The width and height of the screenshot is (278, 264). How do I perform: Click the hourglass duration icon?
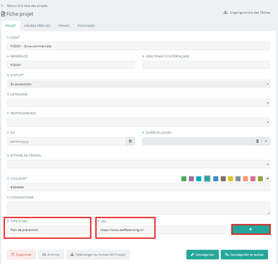pos(257,141)
